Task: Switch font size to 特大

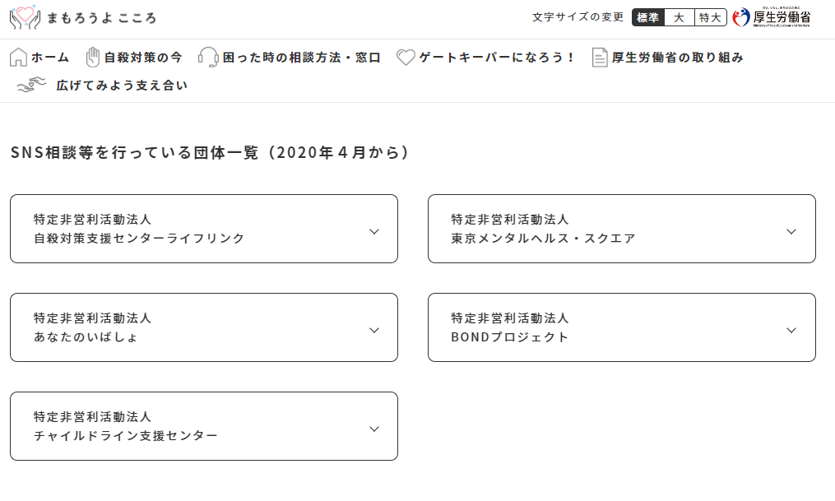Action: (x=710, y=17)
